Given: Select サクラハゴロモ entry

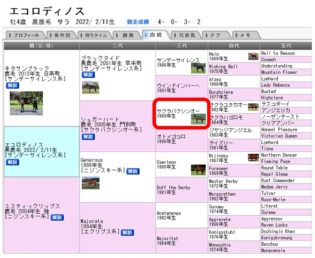Looking at the screenshot, I should pyautogui.click(x=234, y=120).
